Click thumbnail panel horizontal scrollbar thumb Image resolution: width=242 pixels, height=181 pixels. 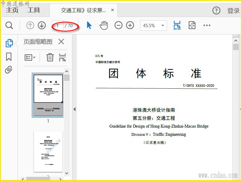coord(38,179)
